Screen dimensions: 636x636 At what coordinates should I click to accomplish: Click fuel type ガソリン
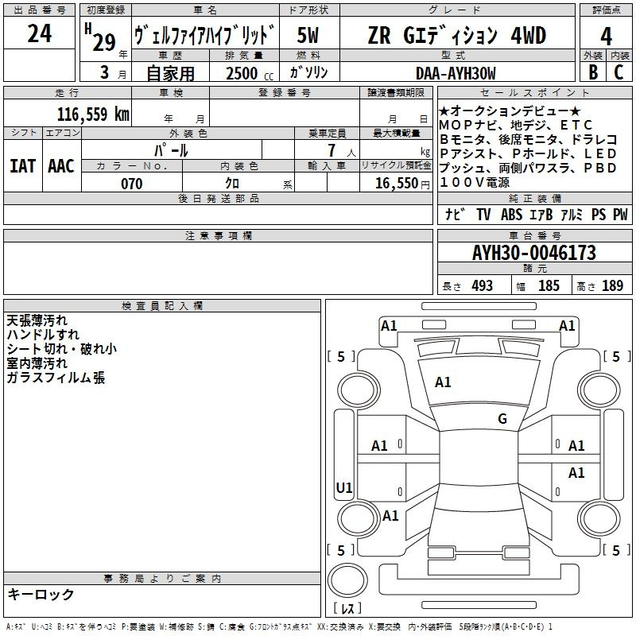[308, 72]
